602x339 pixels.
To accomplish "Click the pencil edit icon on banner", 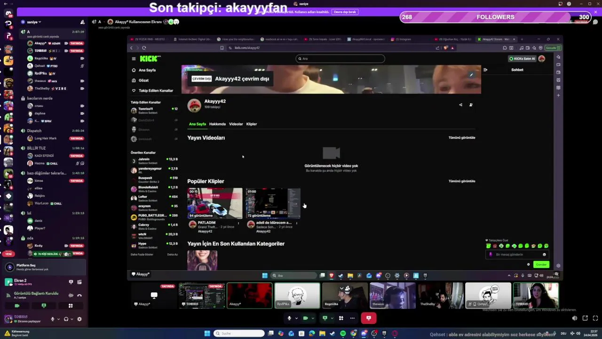I will [471, 75].
